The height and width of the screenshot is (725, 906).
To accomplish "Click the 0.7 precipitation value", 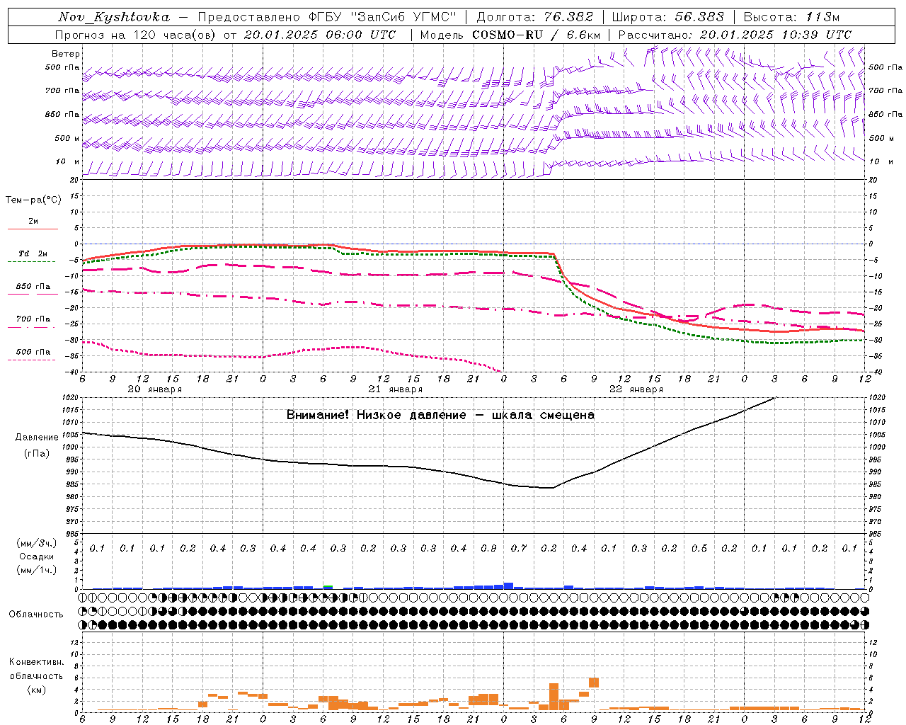I will click(519, 548).
